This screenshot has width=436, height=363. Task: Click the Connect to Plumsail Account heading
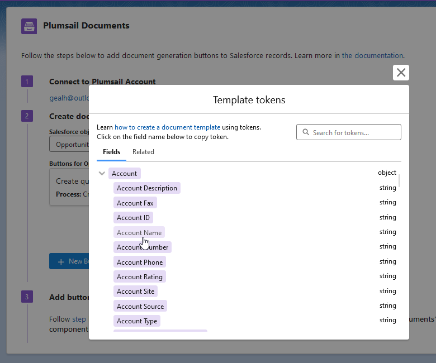coord(102,82)
